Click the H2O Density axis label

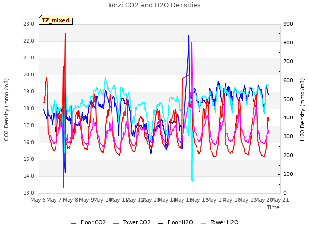click(x=302, y=110)
